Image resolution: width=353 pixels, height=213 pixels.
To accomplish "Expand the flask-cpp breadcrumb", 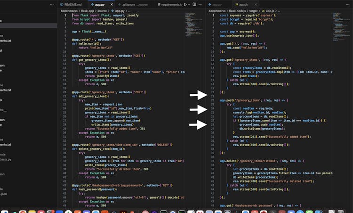I will [87, 10].
